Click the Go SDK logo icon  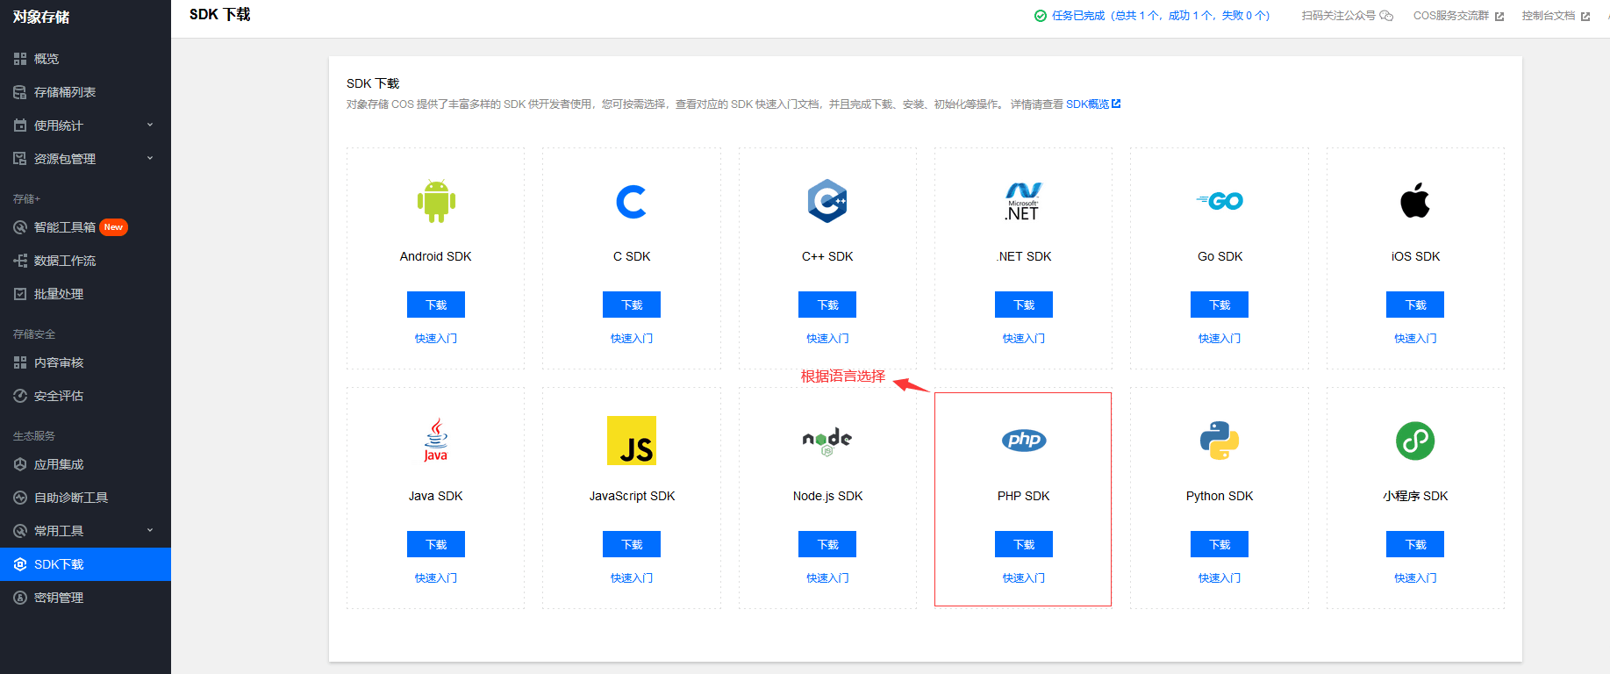[x=1220, y=201]
